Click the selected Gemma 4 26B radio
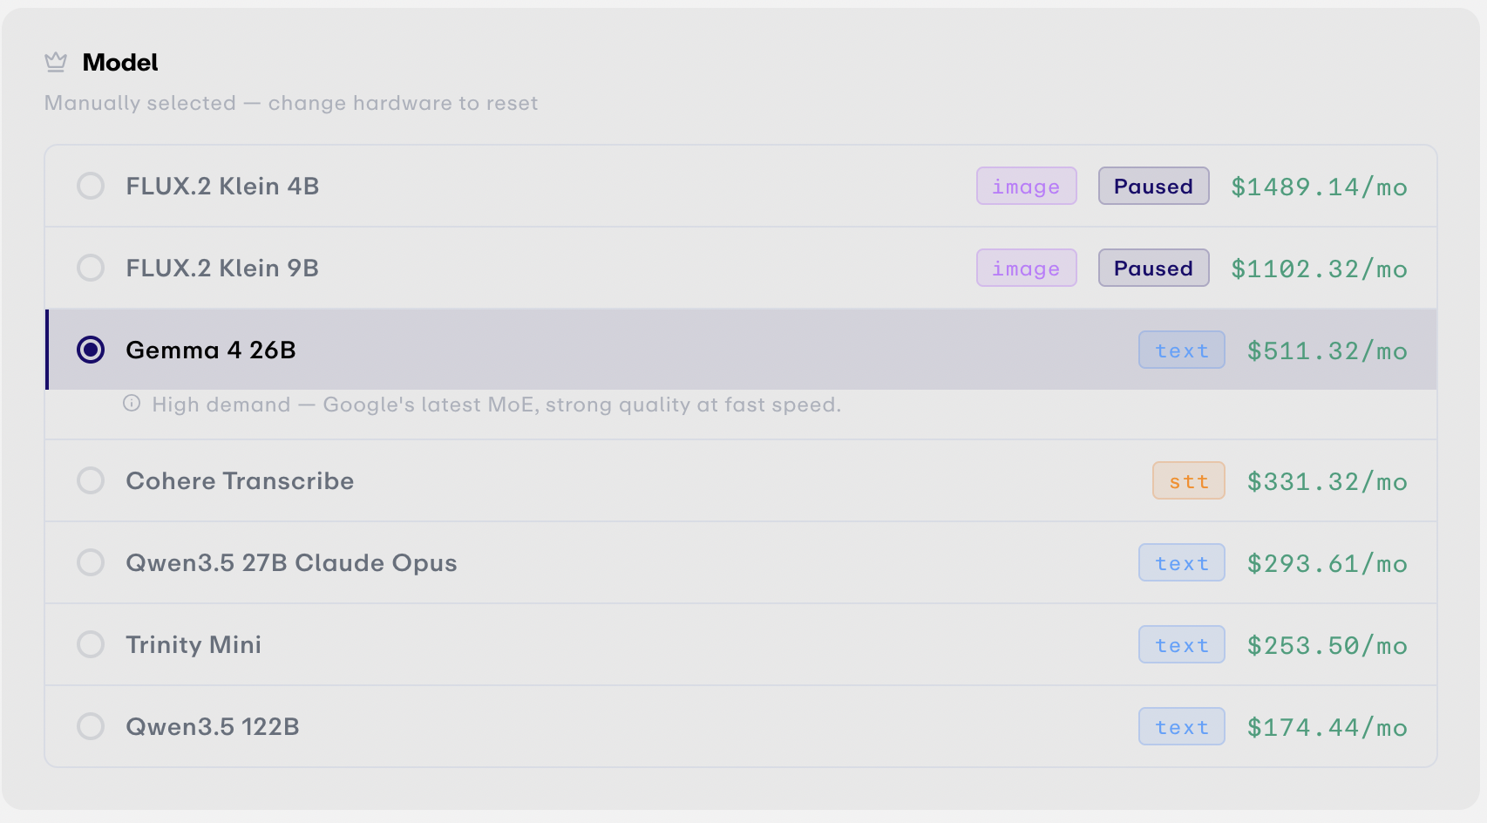The width and height of the screenshot is (1487, 823). [x=91, y=350]
